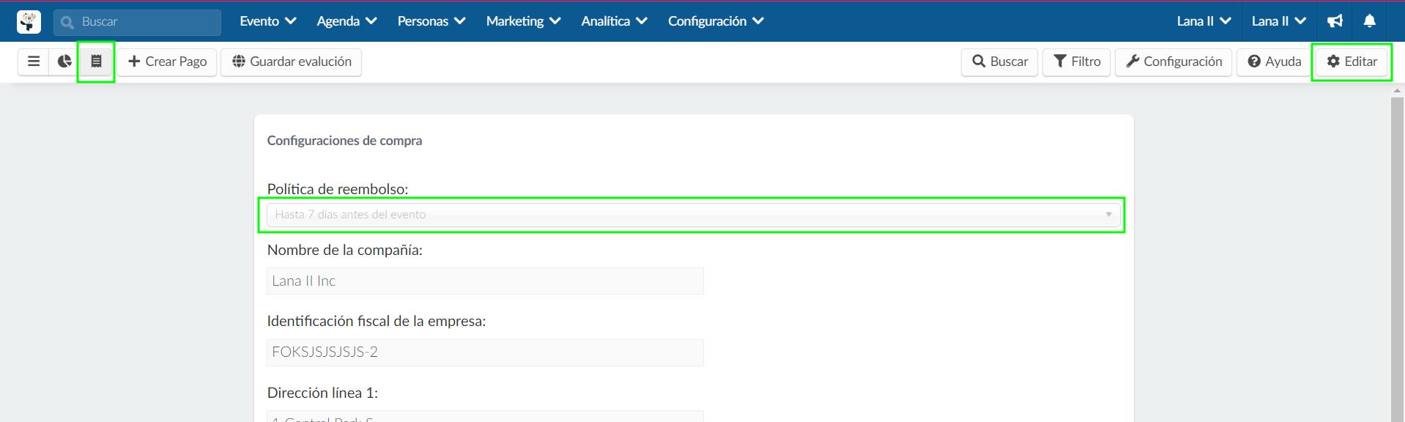Click Guardar evalución button
This screenshot has width=1405, height=422.
click(292, 62)
